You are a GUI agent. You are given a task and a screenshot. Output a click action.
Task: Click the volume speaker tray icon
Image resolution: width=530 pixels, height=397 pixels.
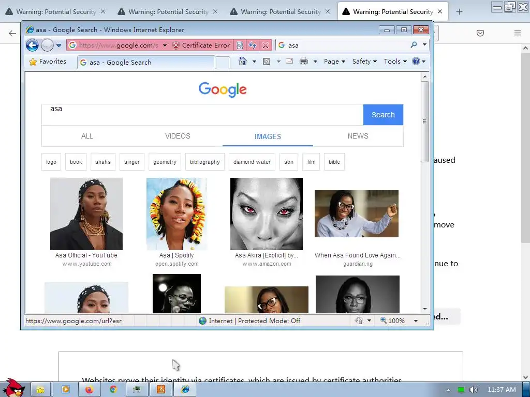(473, 390)
